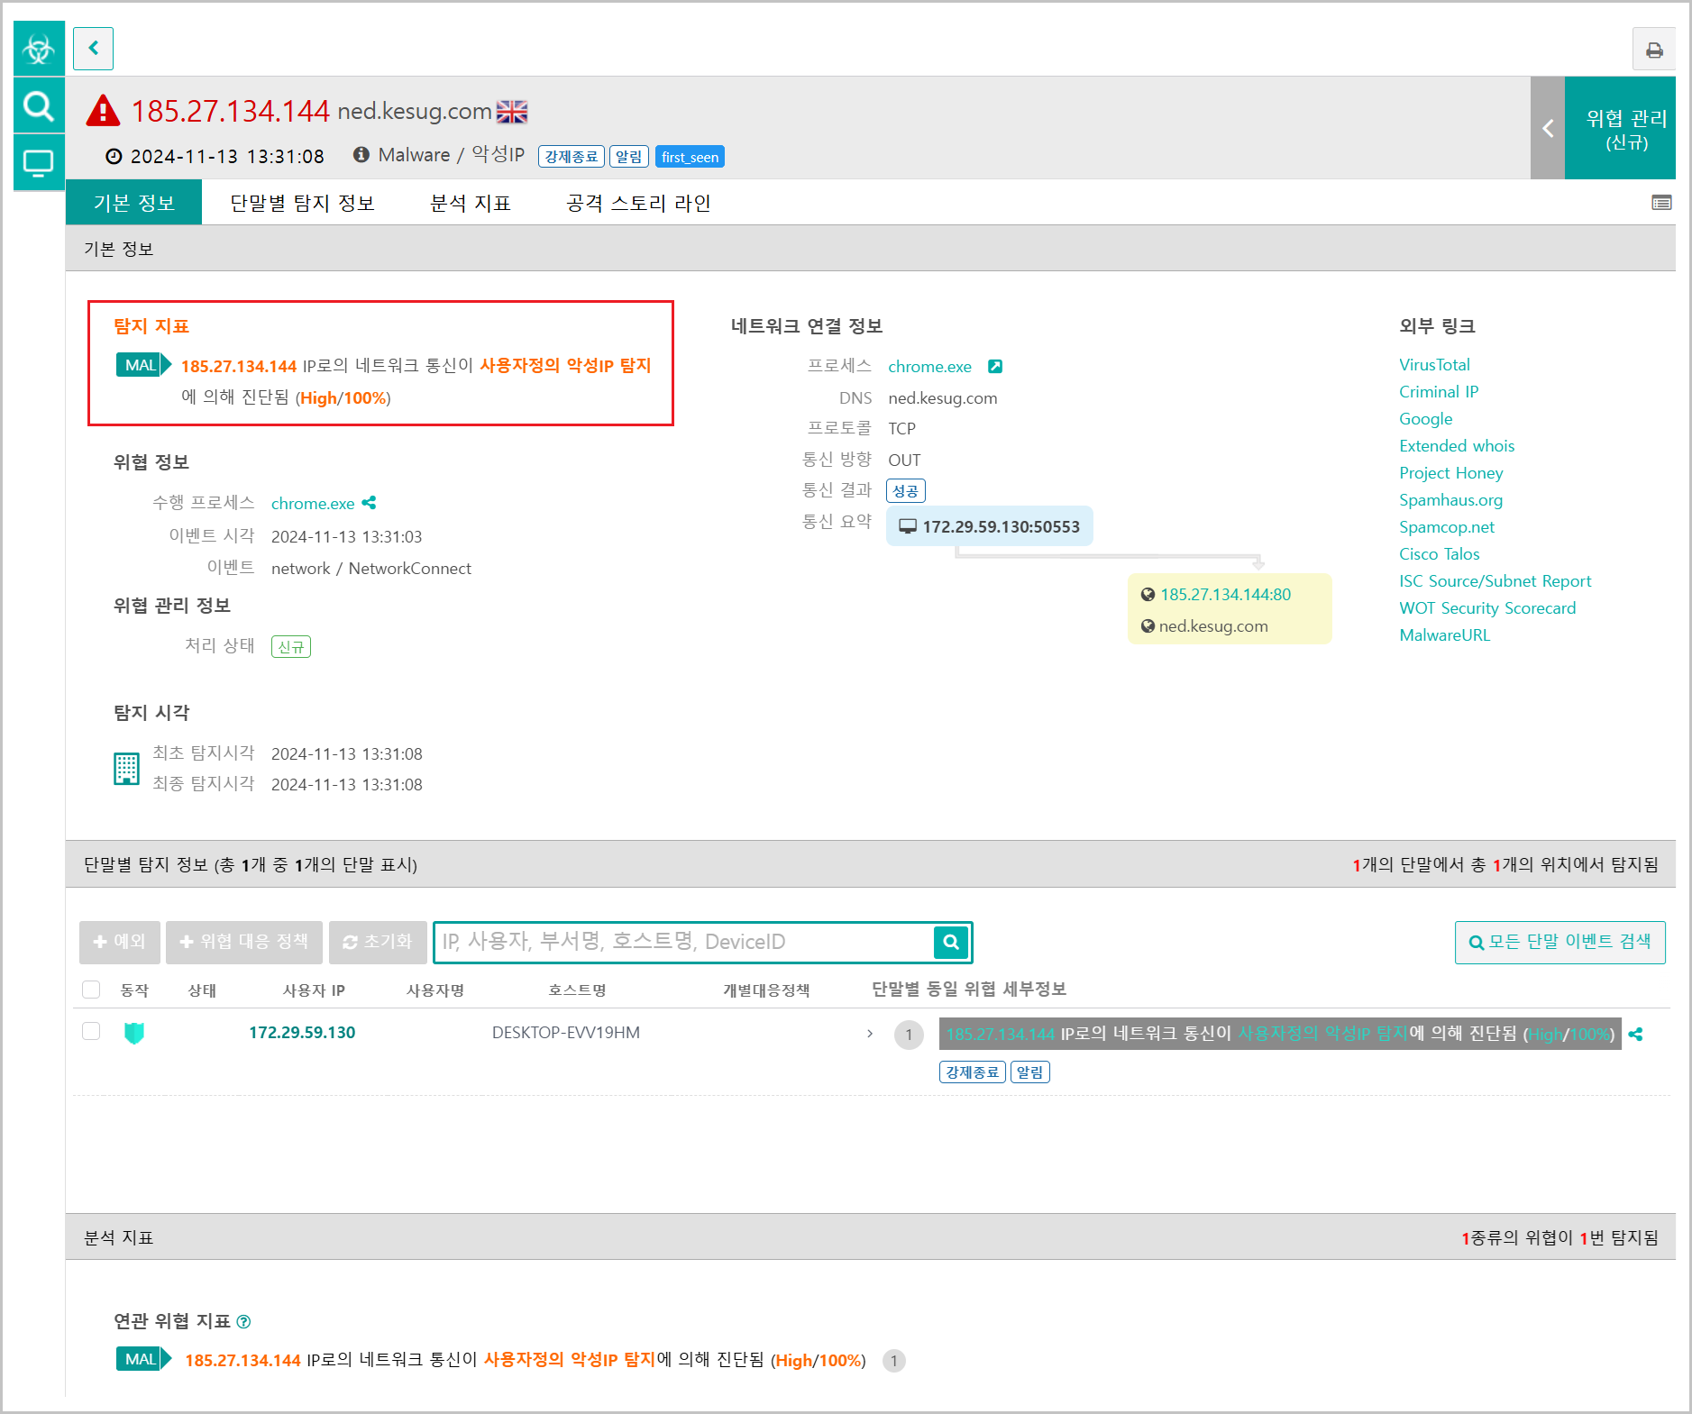Open the 분석 지표 tab
Screen dimensions: 1692x1414
[471, 203]
